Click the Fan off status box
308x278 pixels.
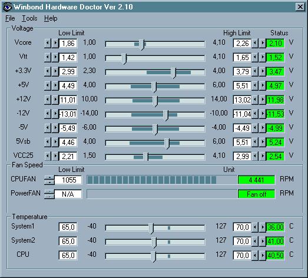click(256, 194)
